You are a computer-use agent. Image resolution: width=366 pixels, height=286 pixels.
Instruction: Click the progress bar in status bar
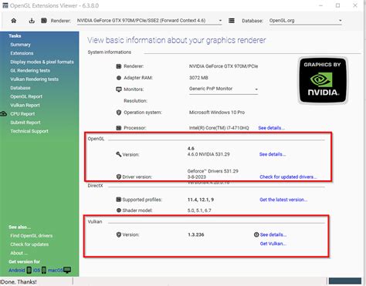click(x=345, y=281)
